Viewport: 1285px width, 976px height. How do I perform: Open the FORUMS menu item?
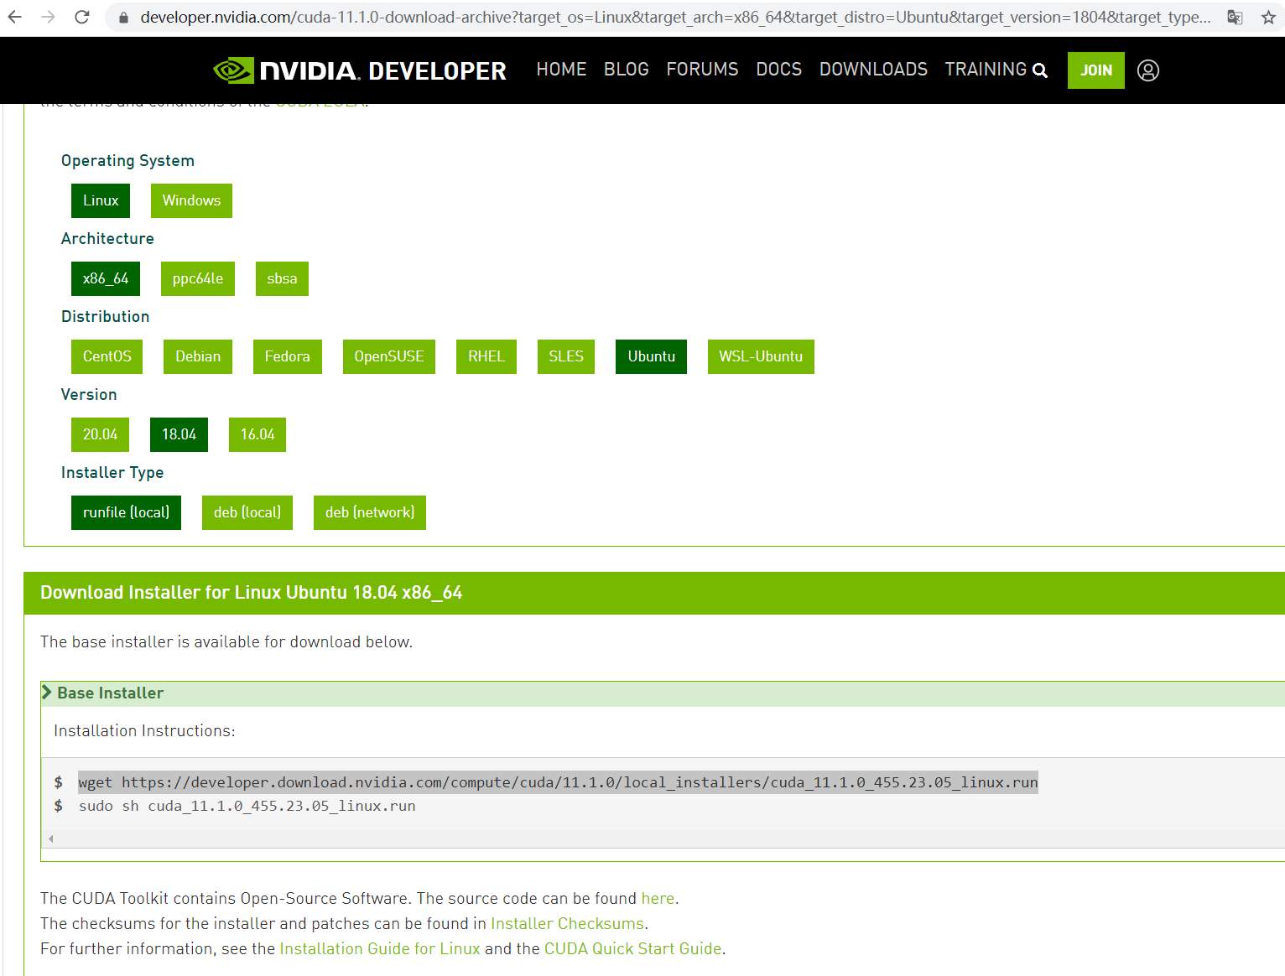click(x=702, y=70)
